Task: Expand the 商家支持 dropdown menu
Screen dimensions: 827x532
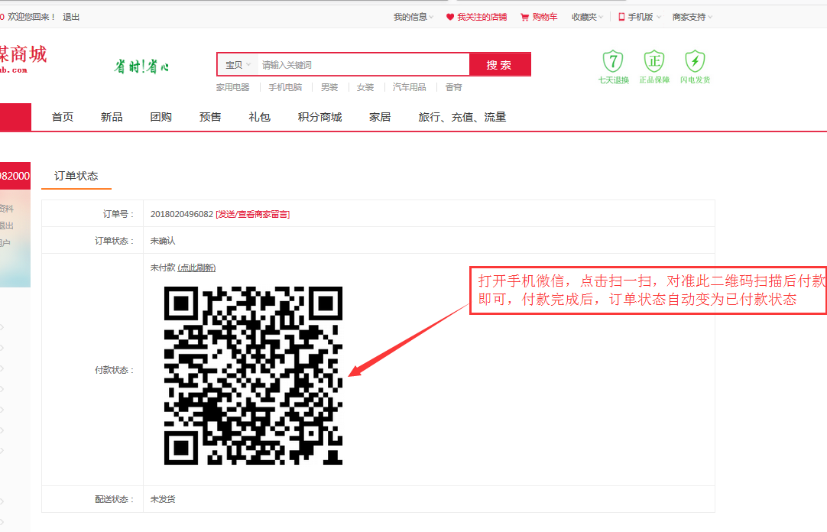Action: (692, 17)
